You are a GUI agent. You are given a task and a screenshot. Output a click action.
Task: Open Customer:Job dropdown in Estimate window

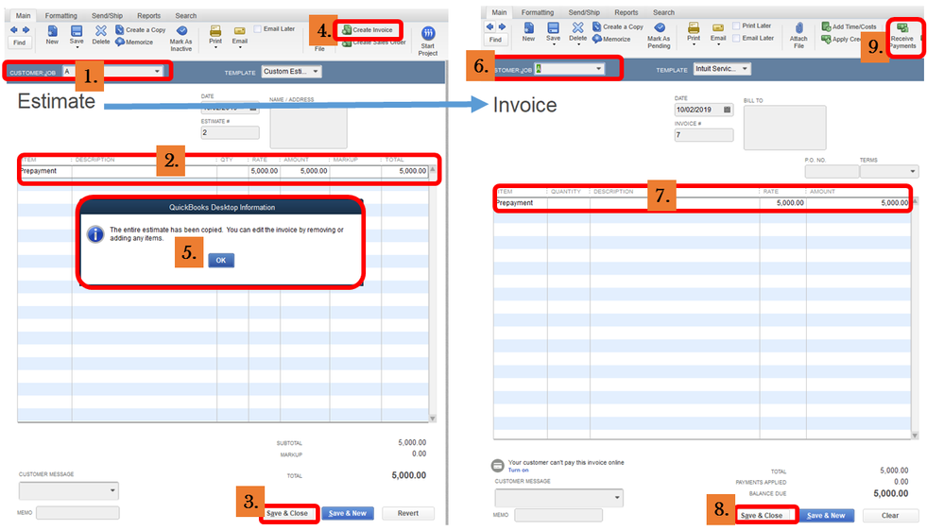pos(157,71)
